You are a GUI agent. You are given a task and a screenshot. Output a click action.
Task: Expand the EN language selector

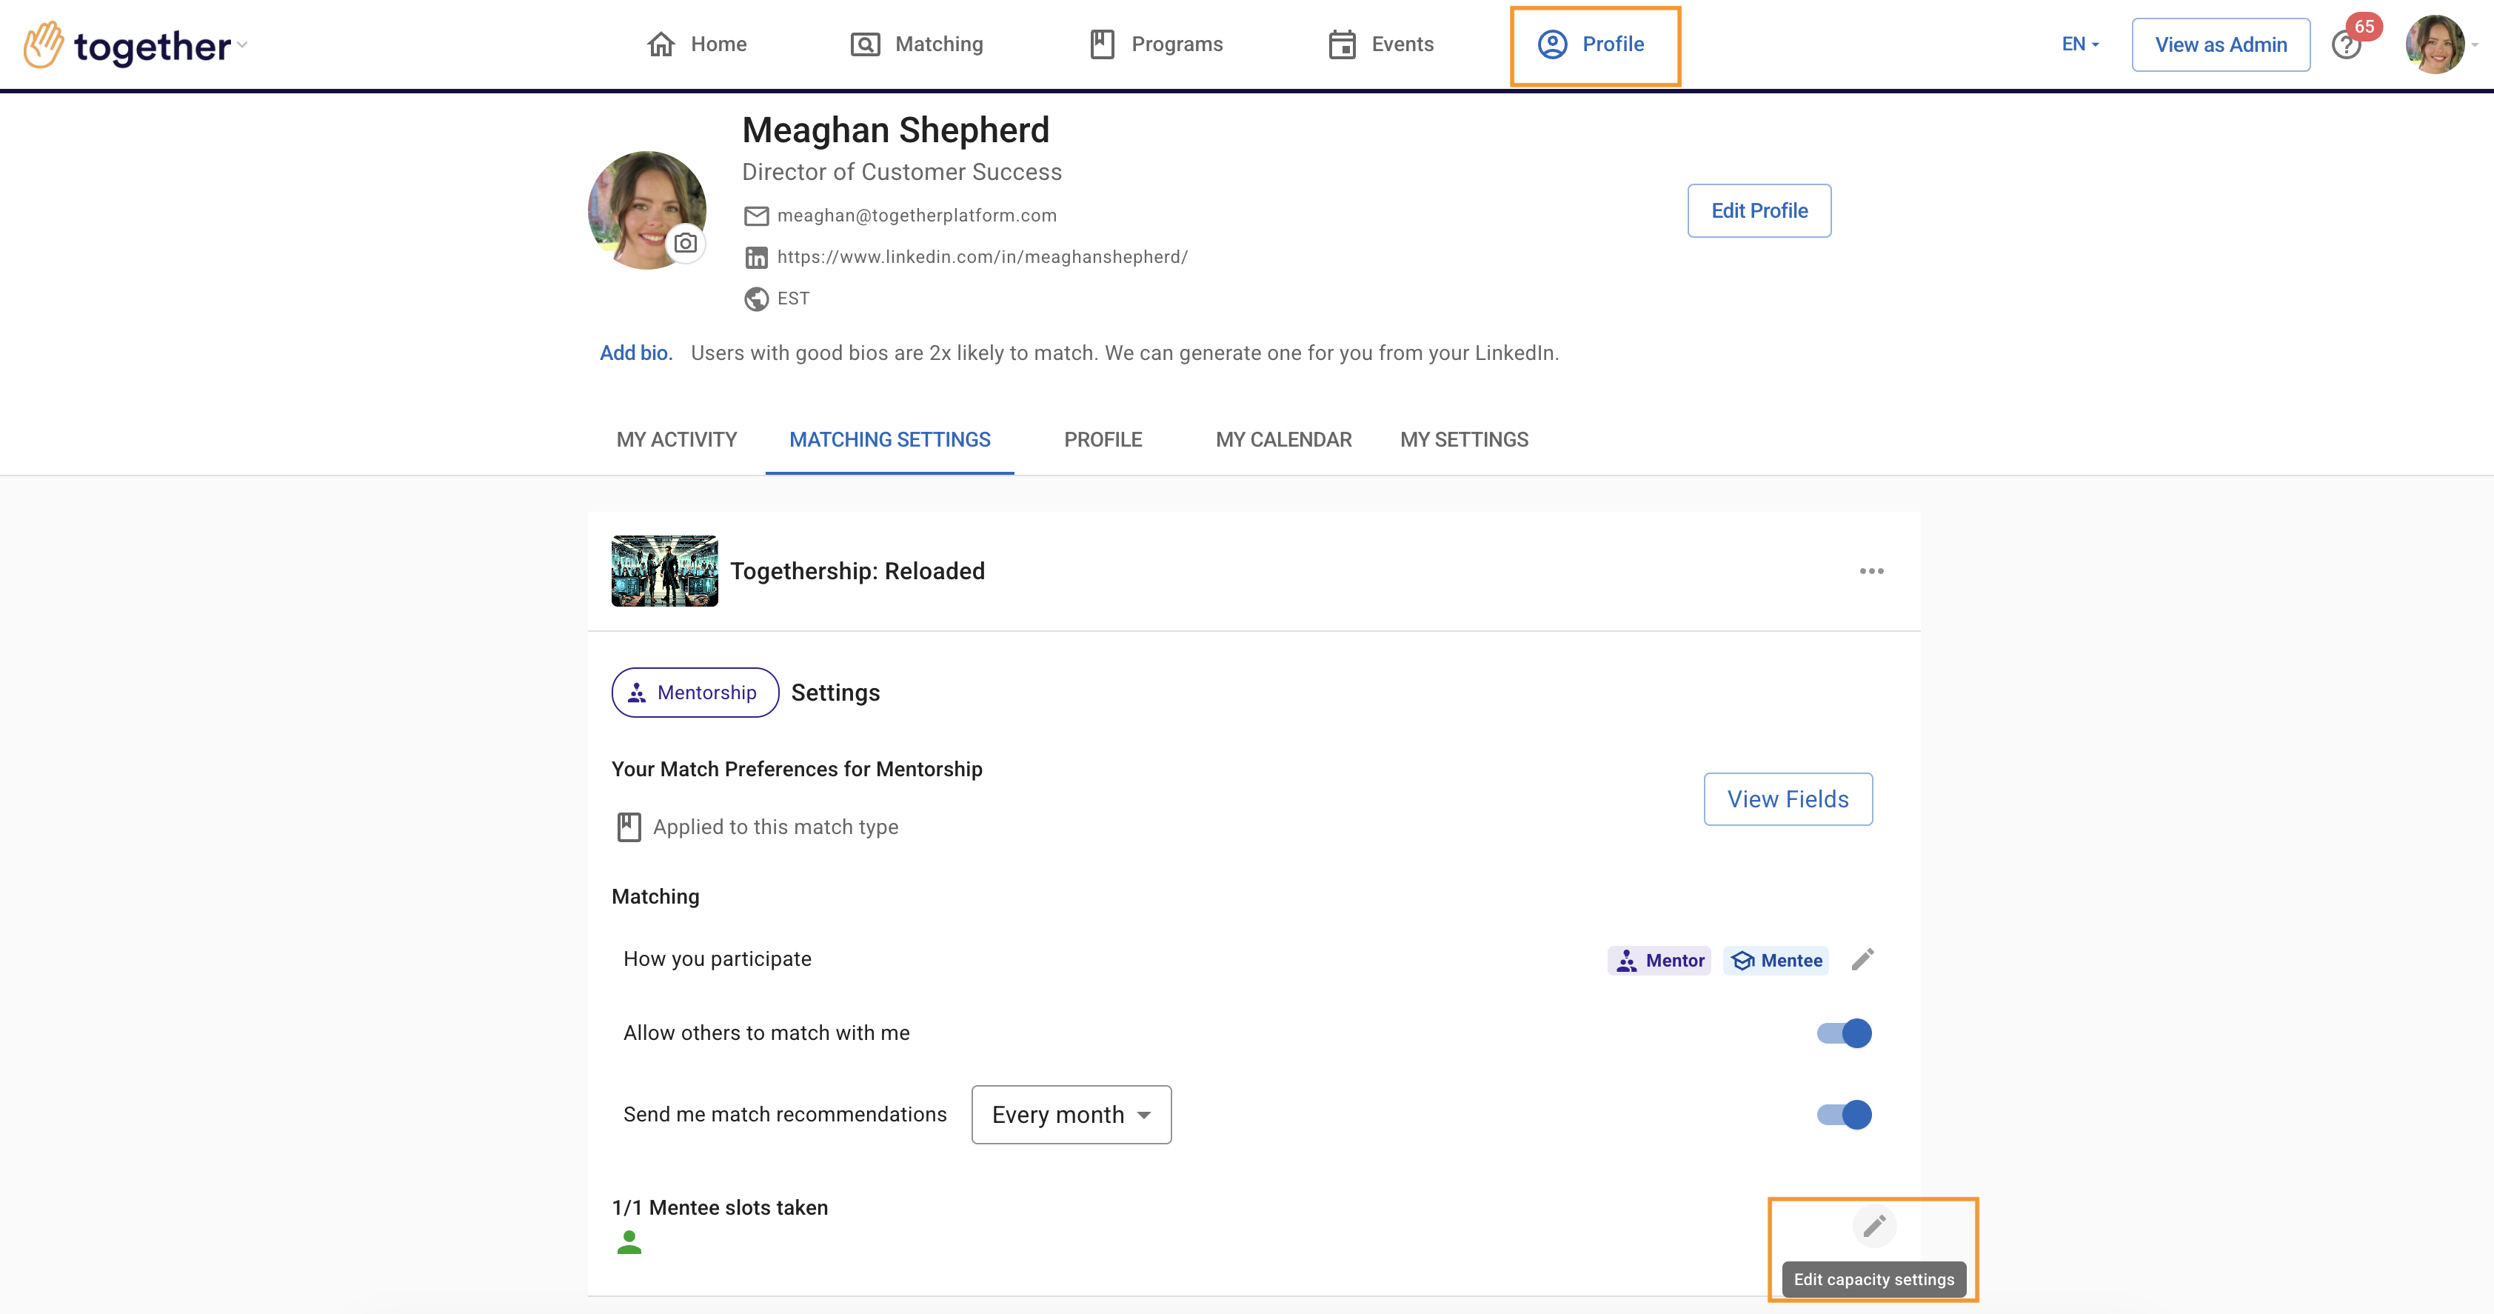[2079, 44]
